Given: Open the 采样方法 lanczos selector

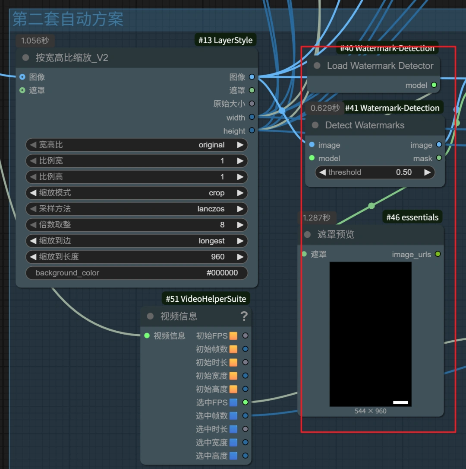Looking at the screenshot, I should coord(136,209).
